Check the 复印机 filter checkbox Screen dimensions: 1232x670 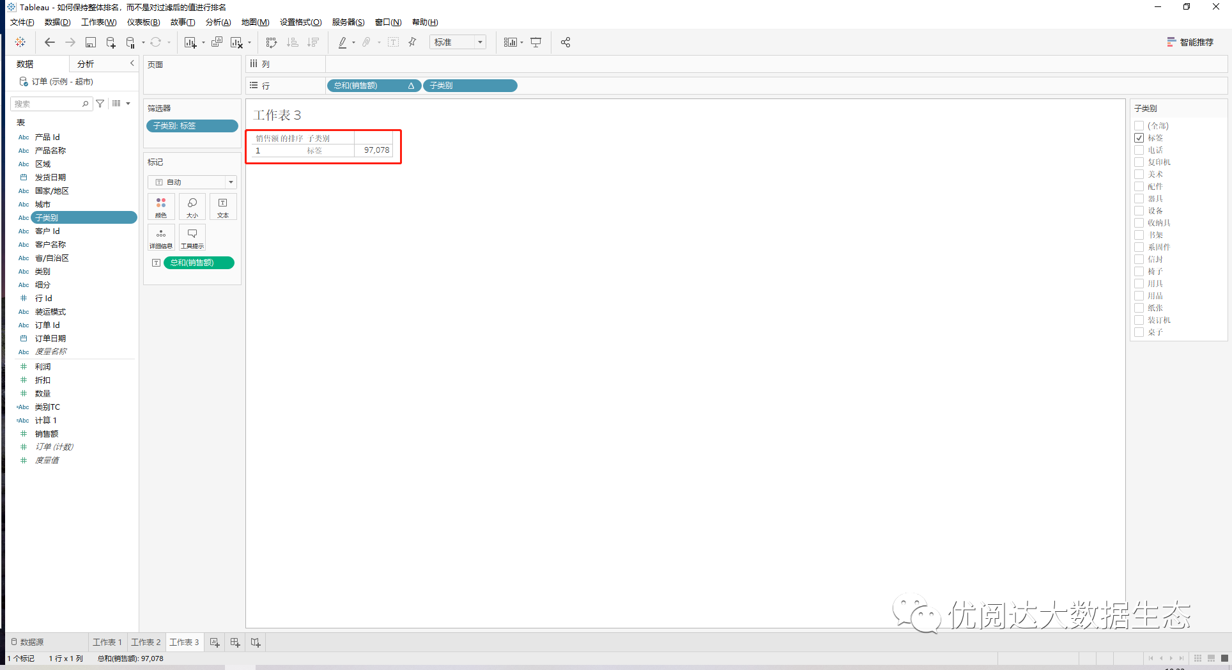click(1139, 162)
